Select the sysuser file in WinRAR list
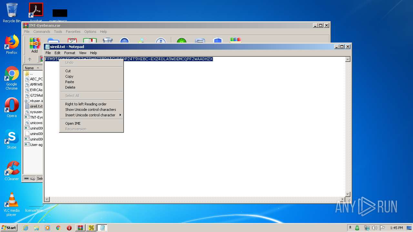This screenshot has width=413, height=232. click(34, 112)
